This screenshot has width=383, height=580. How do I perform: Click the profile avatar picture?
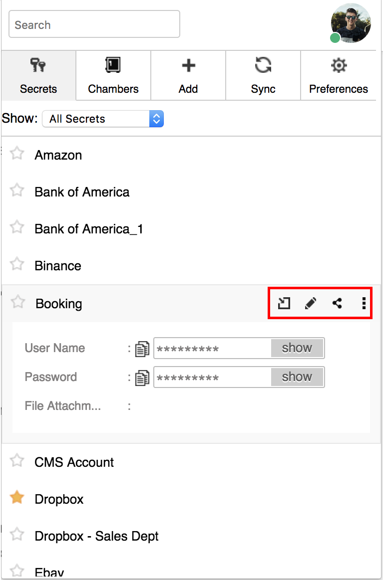pos(351,23)
